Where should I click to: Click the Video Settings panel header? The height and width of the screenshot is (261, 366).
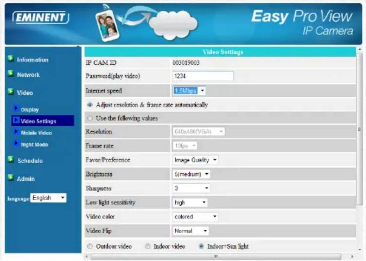(x=220, y=52)
